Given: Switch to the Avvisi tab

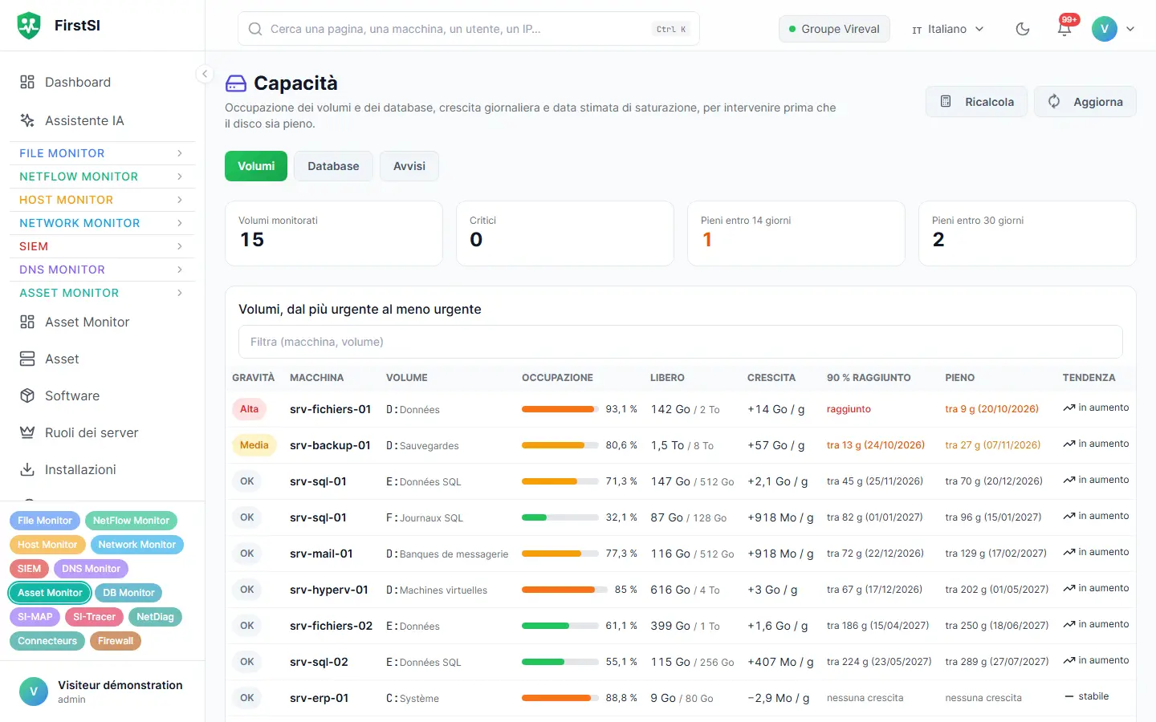Looking at the screenshot, I should (409, 166).
